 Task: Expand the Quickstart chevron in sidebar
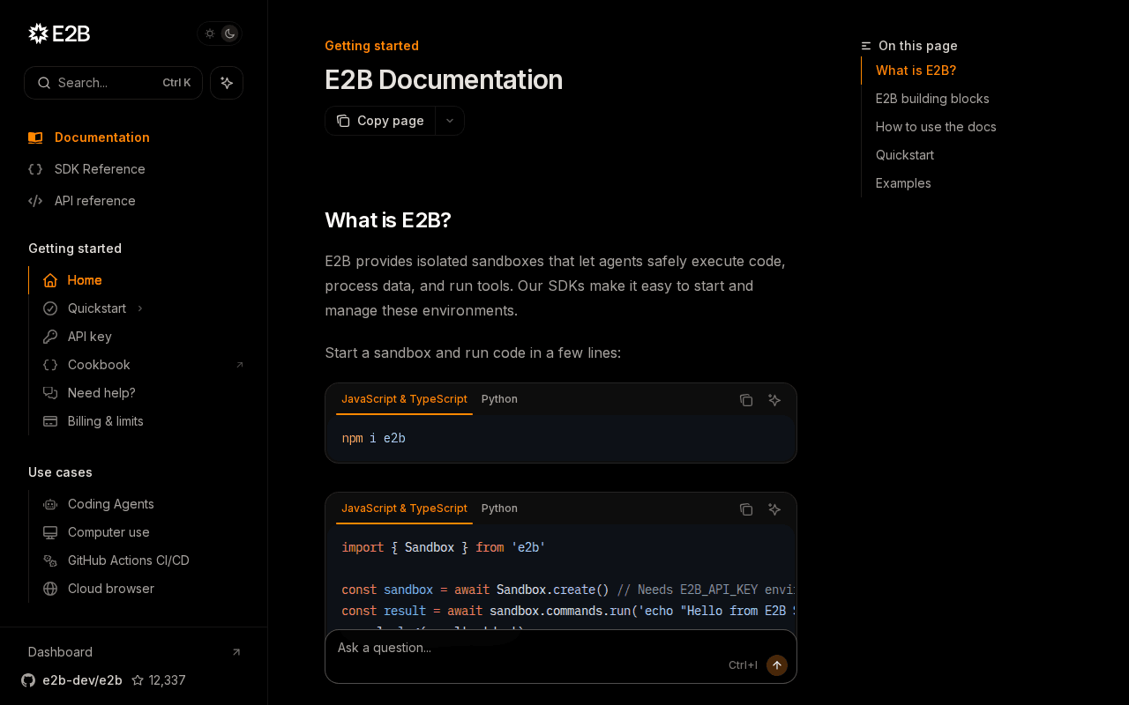140,308
